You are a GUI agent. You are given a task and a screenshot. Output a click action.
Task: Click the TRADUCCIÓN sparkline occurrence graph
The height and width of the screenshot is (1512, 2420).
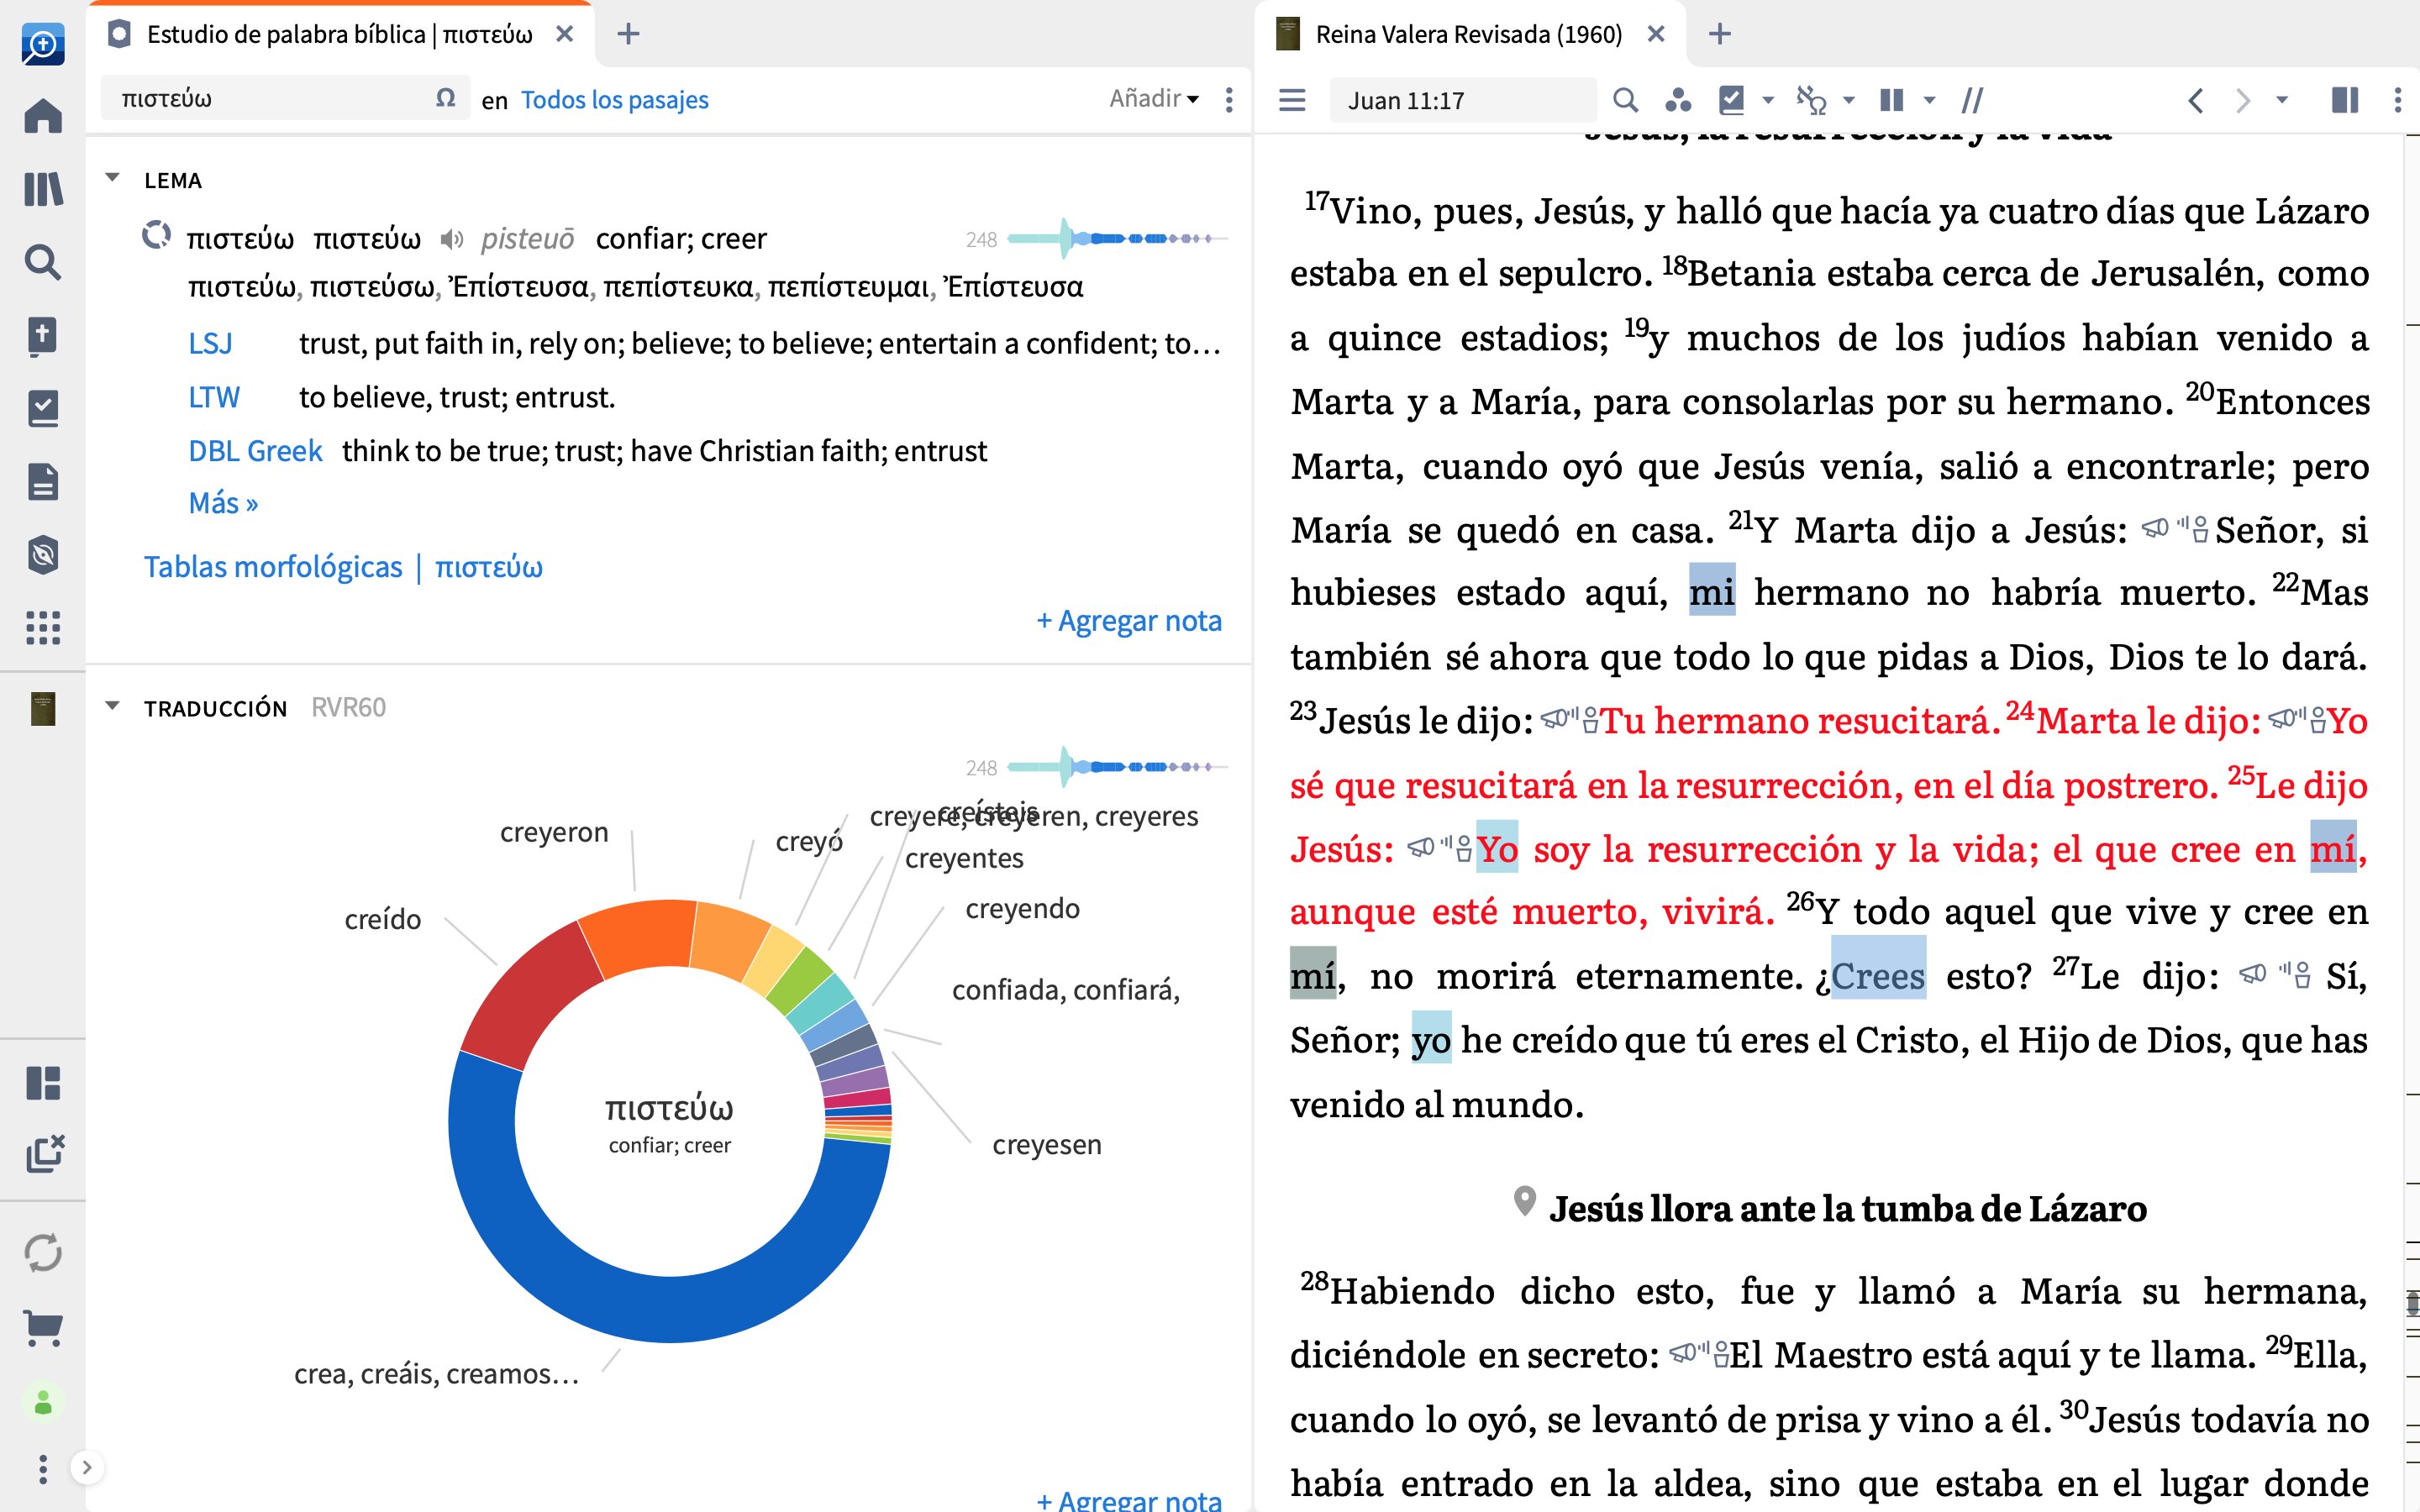[1117, 766]
